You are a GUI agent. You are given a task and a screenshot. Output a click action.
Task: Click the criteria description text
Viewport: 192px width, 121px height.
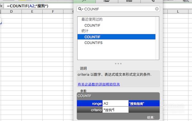coord(114,74)
